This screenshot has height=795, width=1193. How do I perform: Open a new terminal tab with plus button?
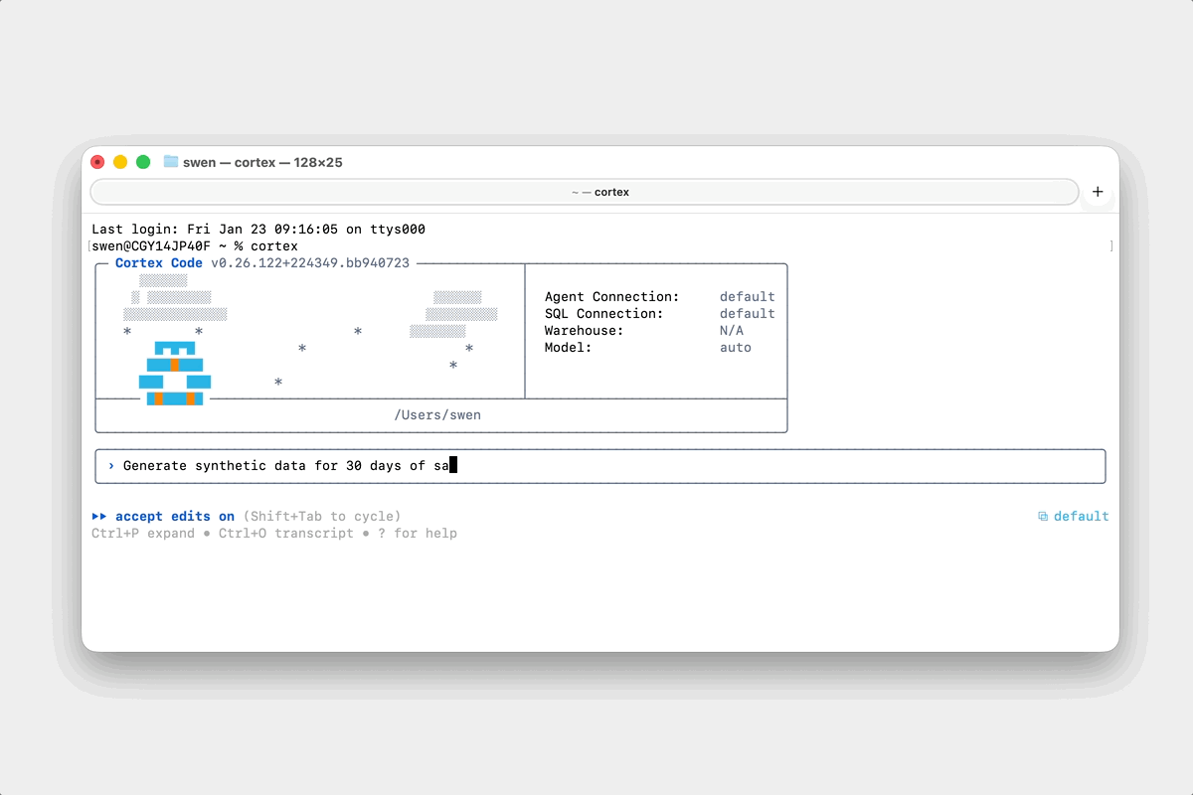pyautogui.click(x=1098, y=192)
